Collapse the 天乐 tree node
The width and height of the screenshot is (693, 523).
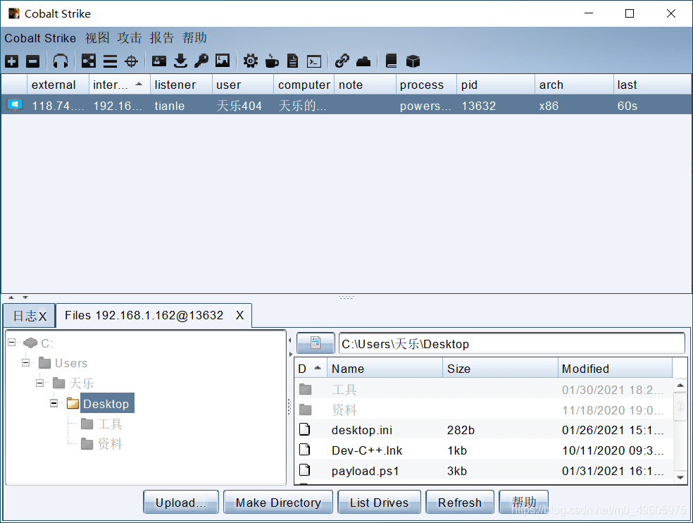[39, 383]
